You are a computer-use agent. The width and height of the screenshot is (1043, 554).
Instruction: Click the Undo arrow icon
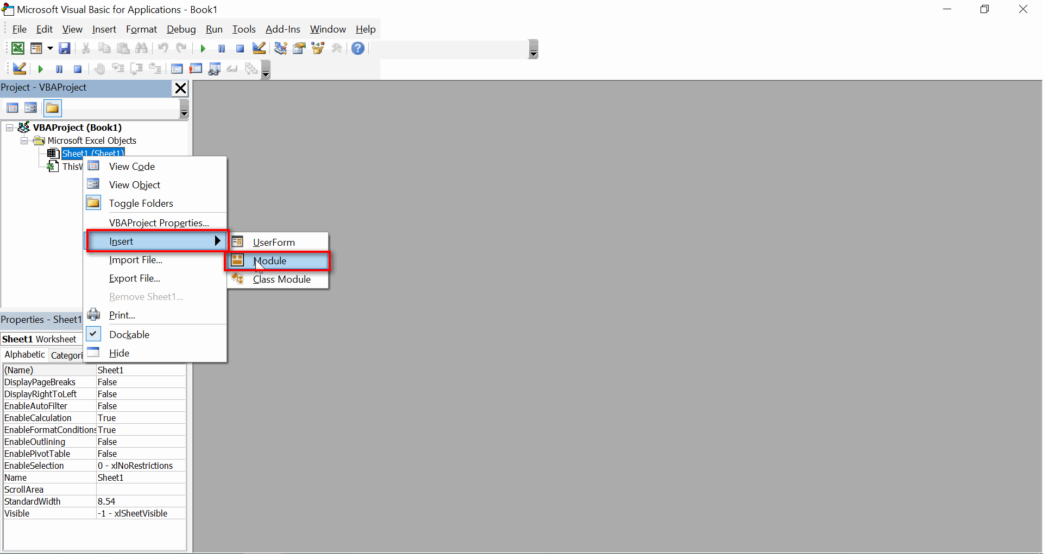[163, 48]
